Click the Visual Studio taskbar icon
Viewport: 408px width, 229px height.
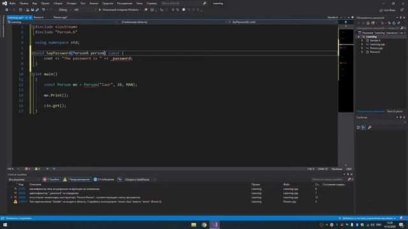click(x=215, y=225)
